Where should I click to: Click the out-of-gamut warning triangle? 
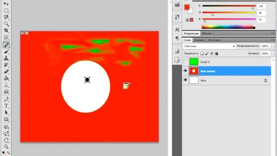click(187, 20)
